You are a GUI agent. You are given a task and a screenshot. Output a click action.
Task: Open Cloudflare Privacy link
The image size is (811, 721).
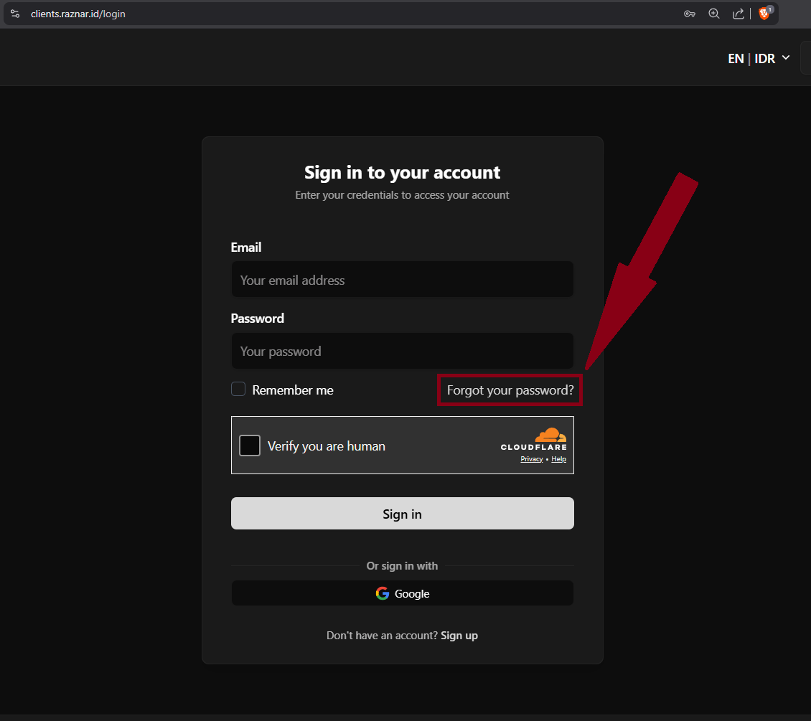531,459
